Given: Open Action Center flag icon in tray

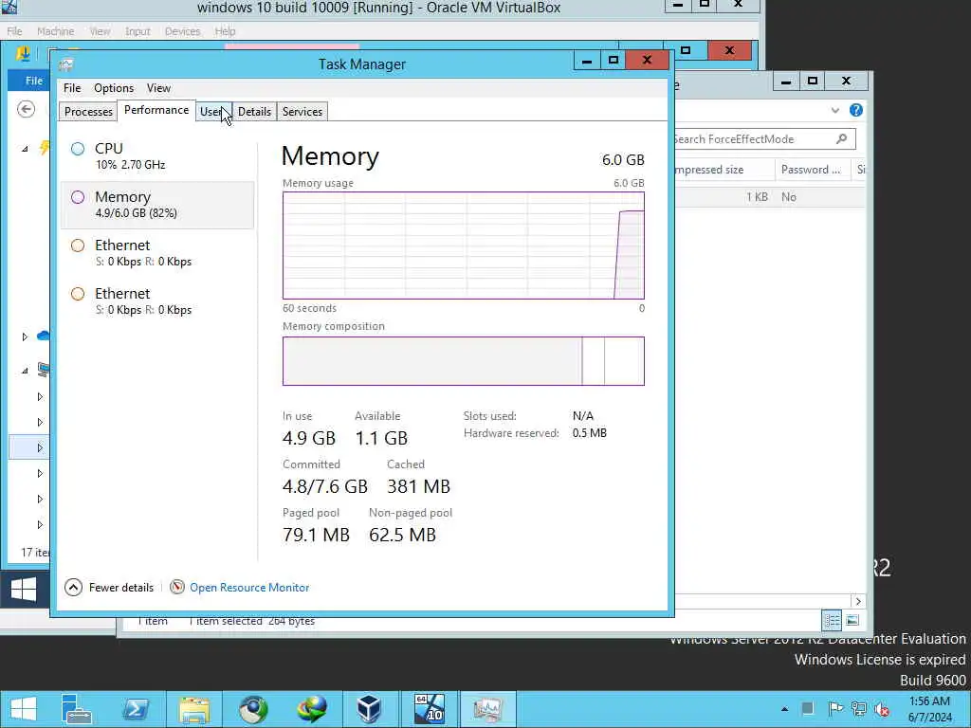Looking at the screenshot, I should [x=835, y=709].
